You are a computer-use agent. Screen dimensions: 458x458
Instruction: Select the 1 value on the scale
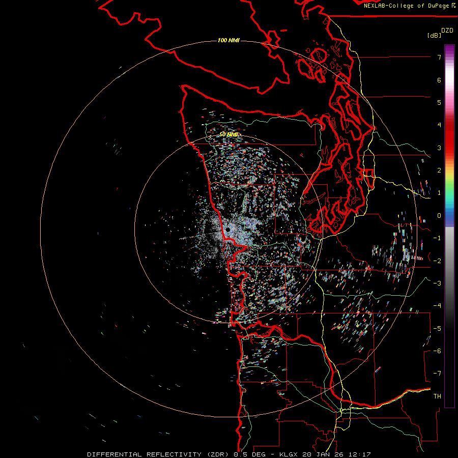439,193
